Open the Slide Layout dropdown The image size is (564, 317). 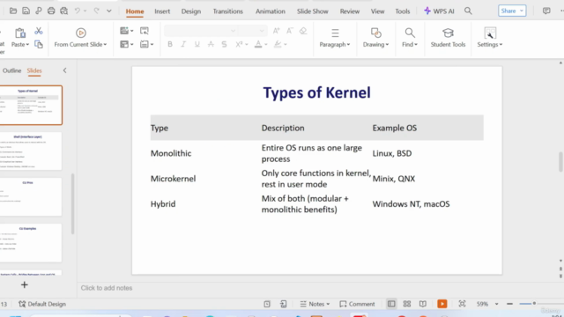(x=126, y=44)
